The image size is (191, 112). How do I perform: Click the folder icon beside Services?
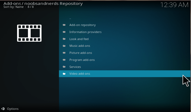tap(64, 67)
